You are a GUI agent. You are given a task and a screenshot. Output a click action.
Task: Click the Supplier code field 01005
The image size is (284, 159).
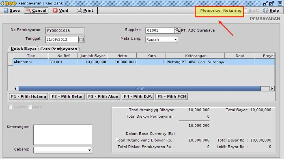[x=160, y=30]
